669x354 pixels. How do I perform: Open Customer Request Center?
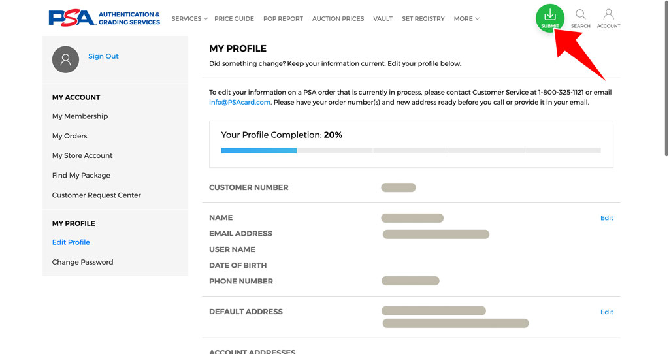(x=97, y=195)
